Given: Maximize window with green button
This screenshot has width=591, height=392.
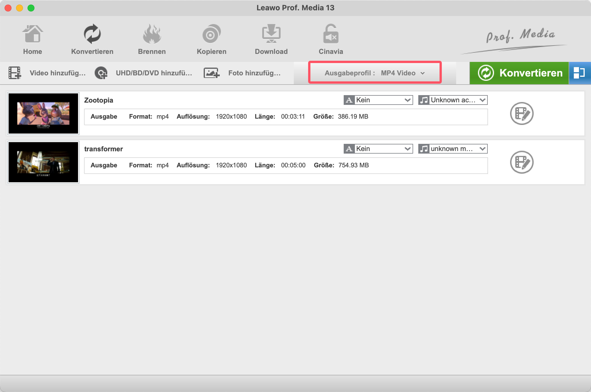Looking at the screenshot, I should pos(31,8).
